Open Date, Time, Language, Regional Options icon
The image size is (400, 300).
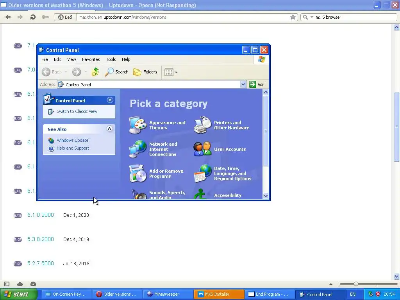coord(203,173)
